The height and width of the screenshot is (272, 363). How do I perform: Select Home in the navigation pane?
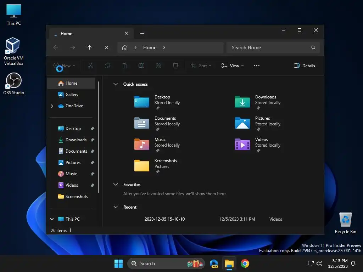click(x=71, y=83)
